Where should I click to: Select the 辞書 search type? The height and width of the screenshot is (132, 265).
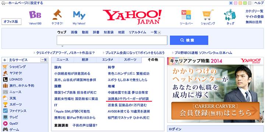tap(96, 32)
